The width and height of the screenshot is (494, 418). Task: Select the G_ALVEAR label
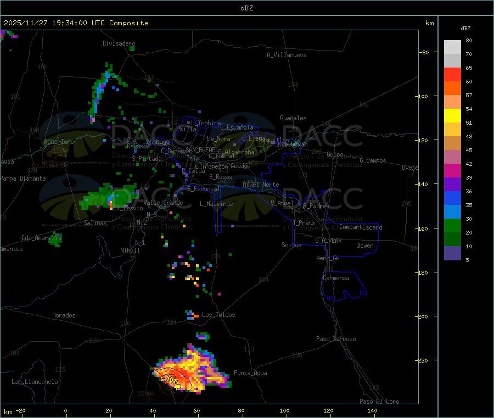[x=328, y=241]
